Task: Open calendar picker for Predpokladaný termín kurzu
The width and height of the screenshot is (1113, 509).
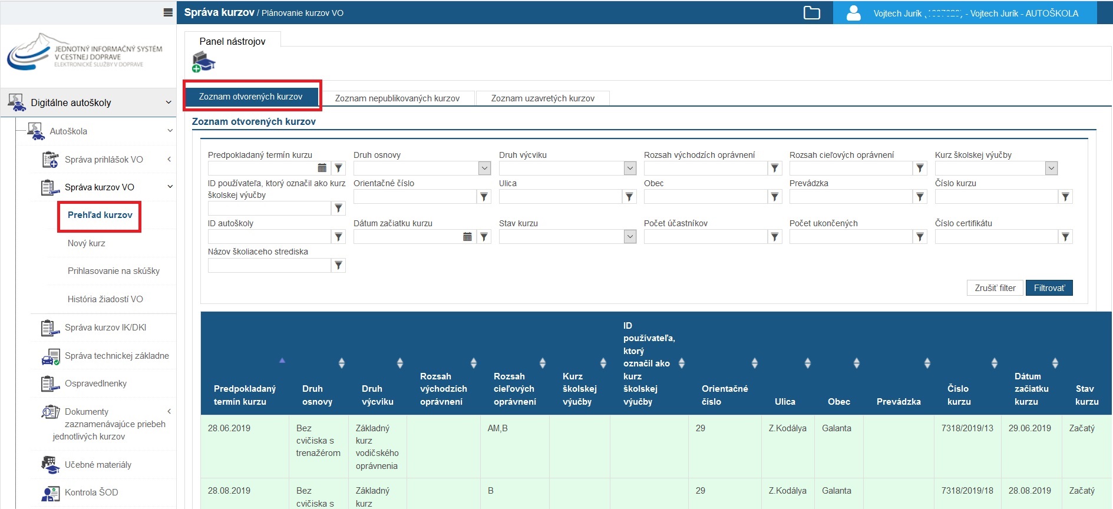Action: [x=322, y=168]
